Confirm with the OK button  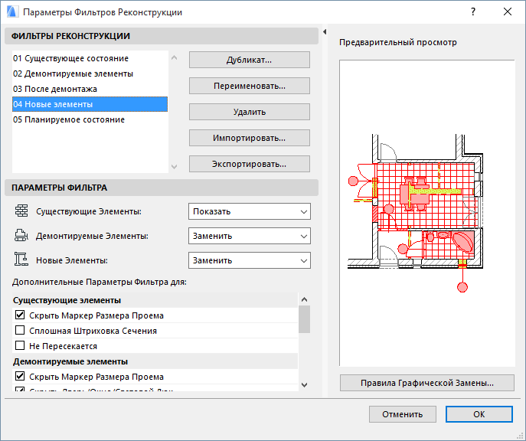coord(479,414)
